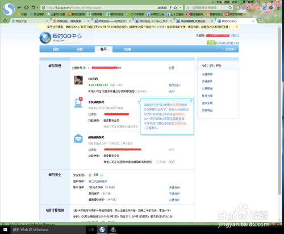Image resolution: width=284 pixels, height=234 pixels.
Task: Click the 退出 logout link
Action: click(x=235, y=35)
